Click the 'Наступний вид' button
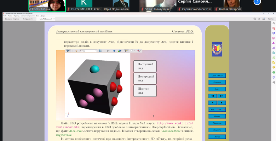The height and width of the screenshot is (141, 276). 145,66
